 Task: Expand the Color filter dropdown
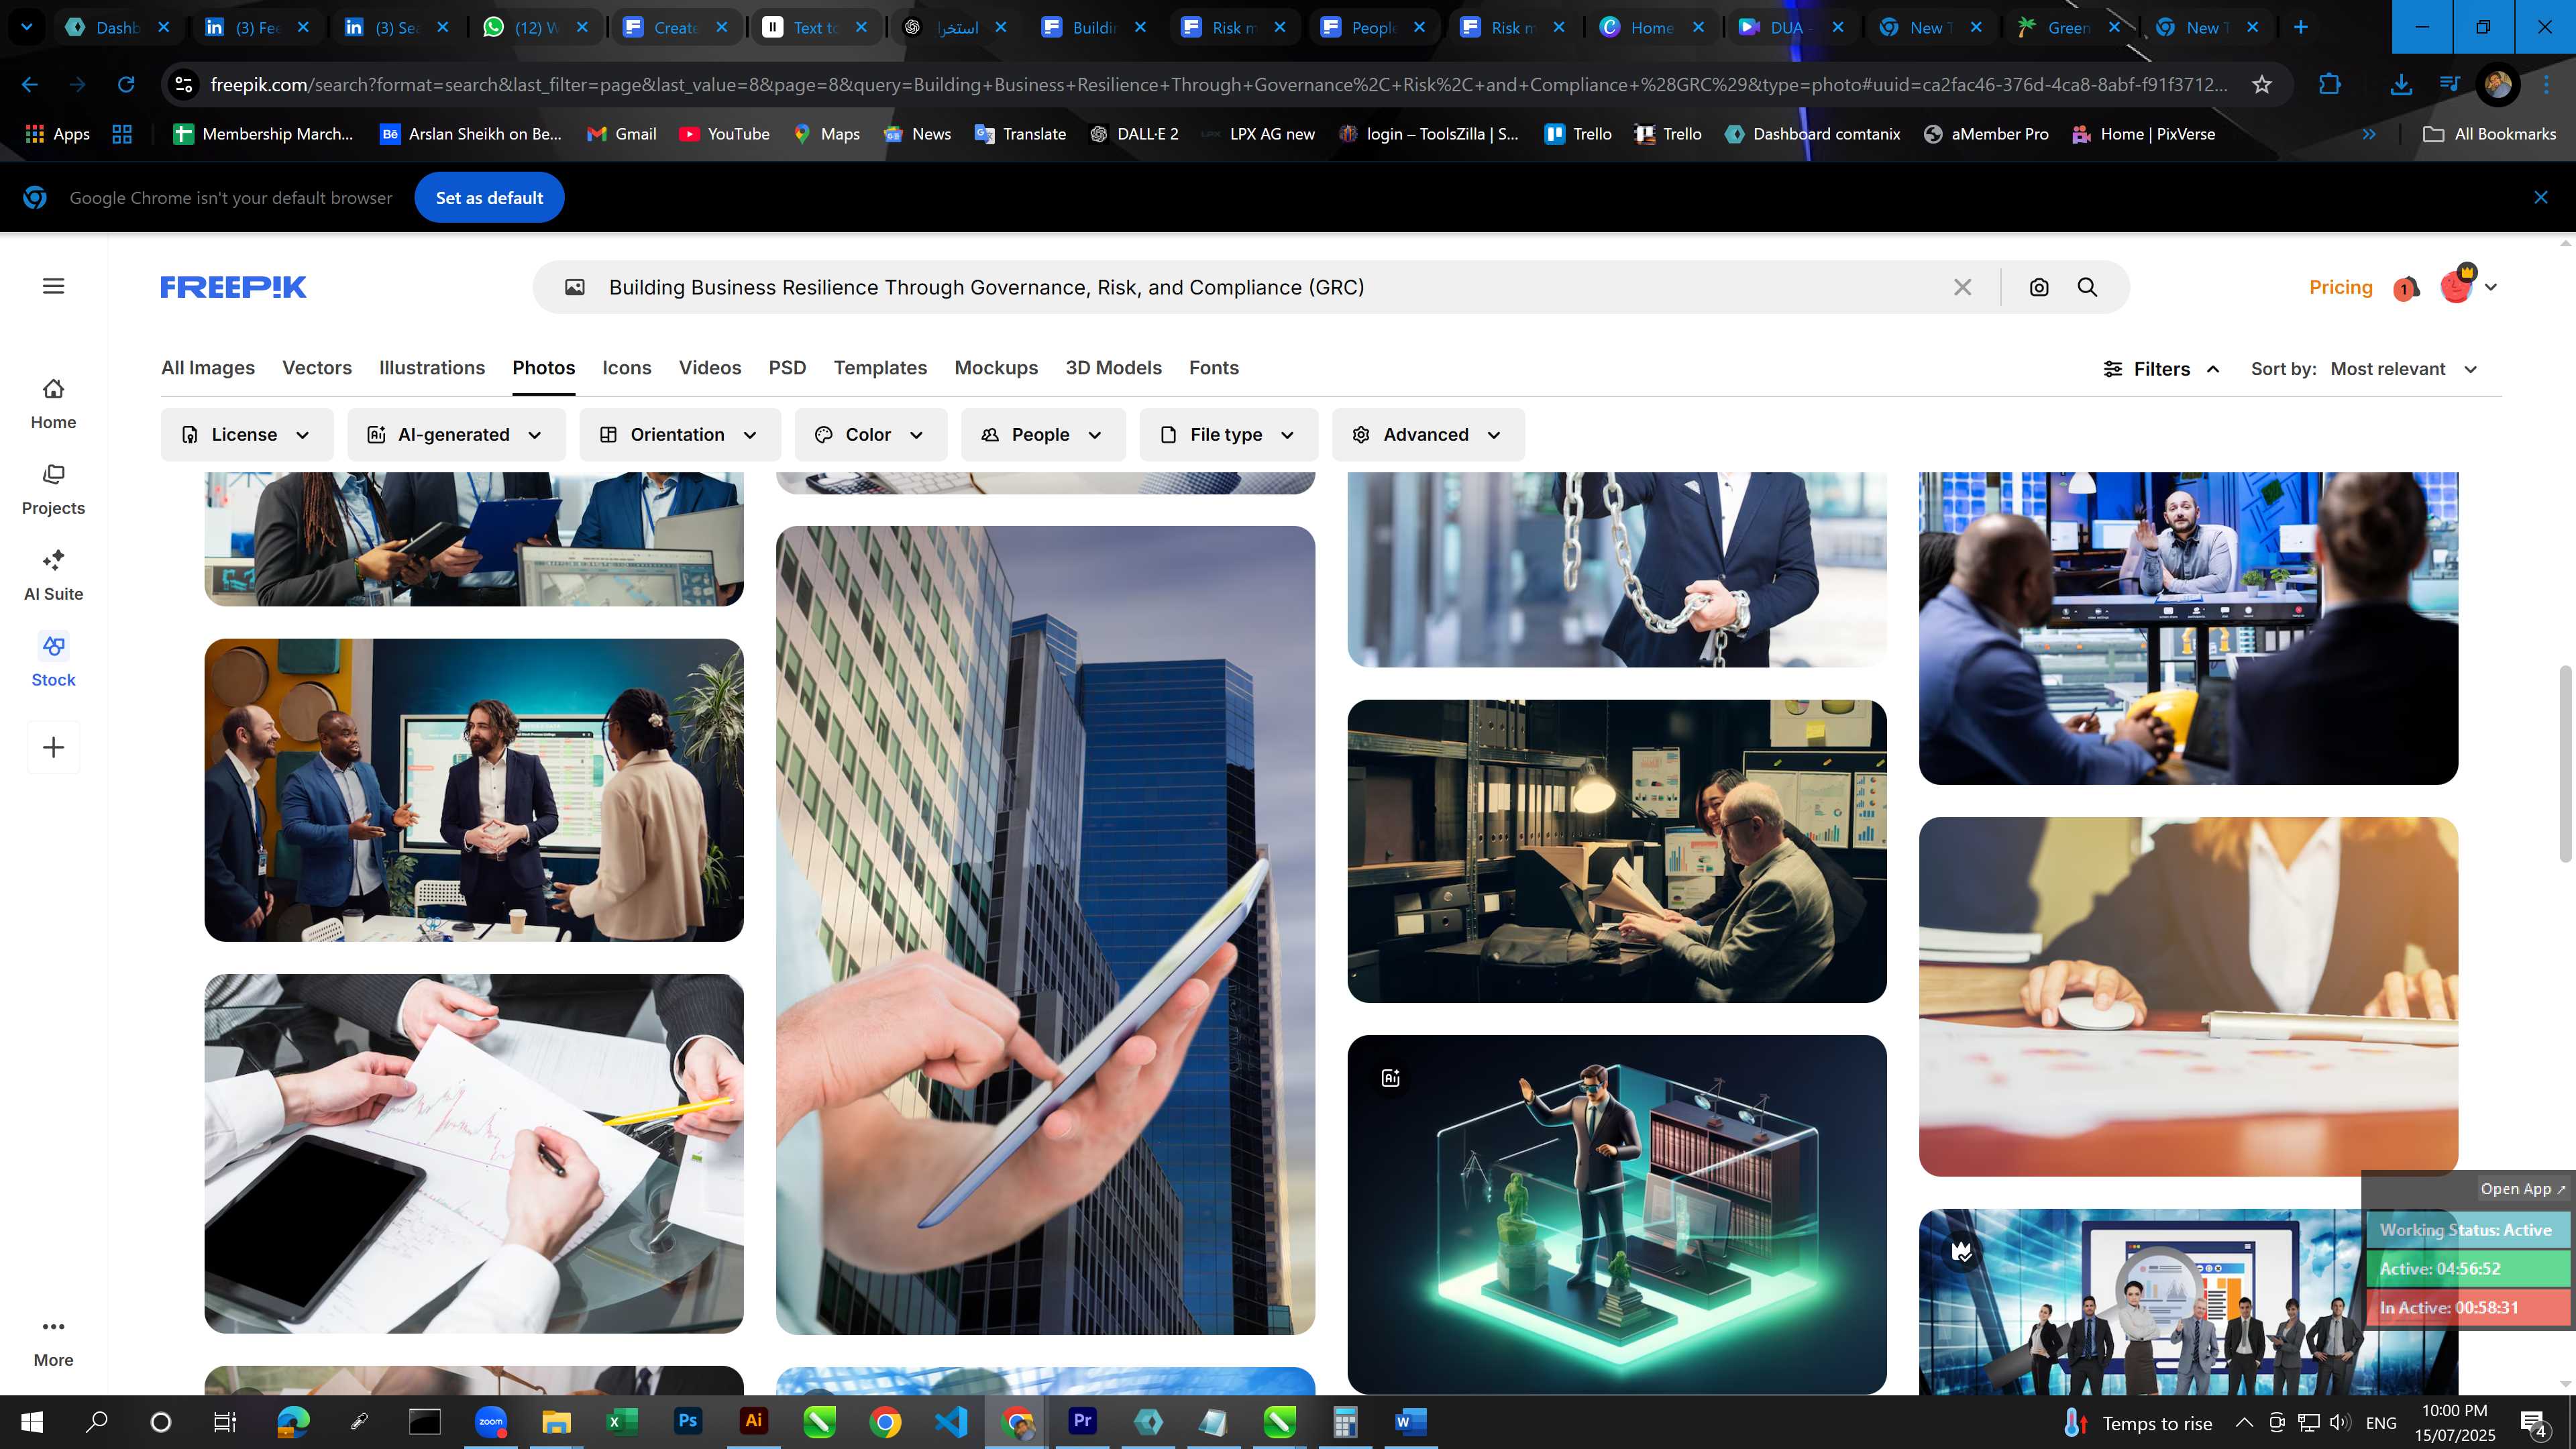(x=871, y=435)
